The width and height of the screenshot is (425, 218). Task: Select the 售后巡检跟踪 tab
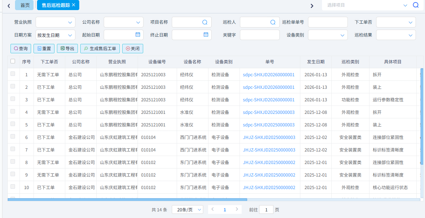point(55,5)
